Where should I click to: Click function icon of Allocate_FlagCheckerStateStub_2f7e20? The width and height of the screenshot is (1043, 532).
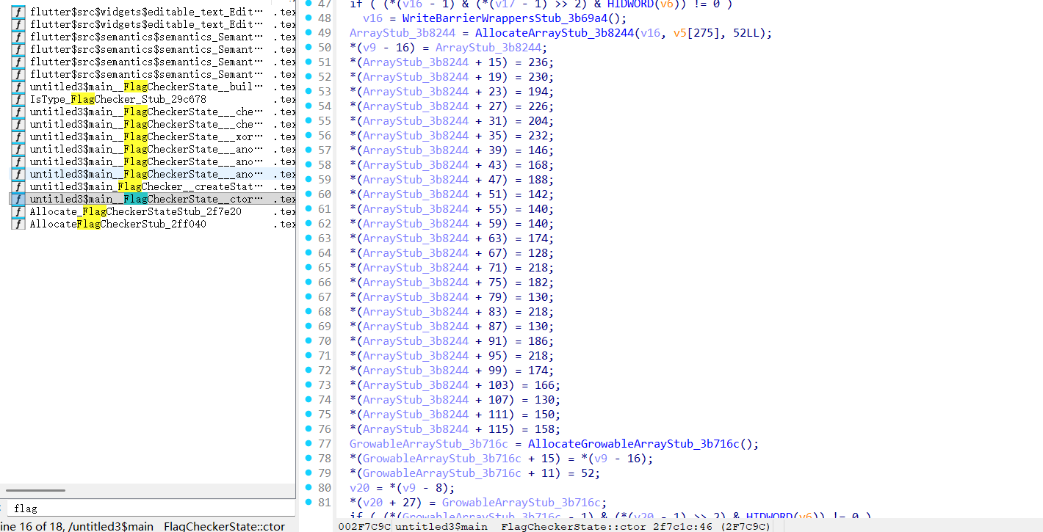pos(18,211)
